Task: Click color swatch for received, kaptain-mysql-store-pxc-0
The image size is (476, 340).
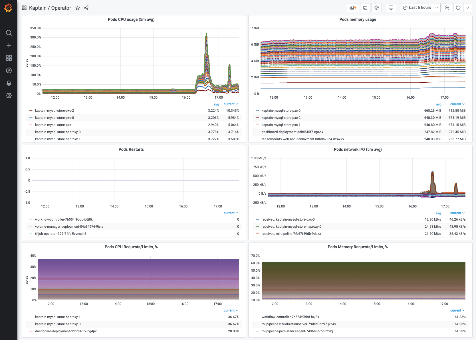Action: pyautogui.click(x=257, y=219)
